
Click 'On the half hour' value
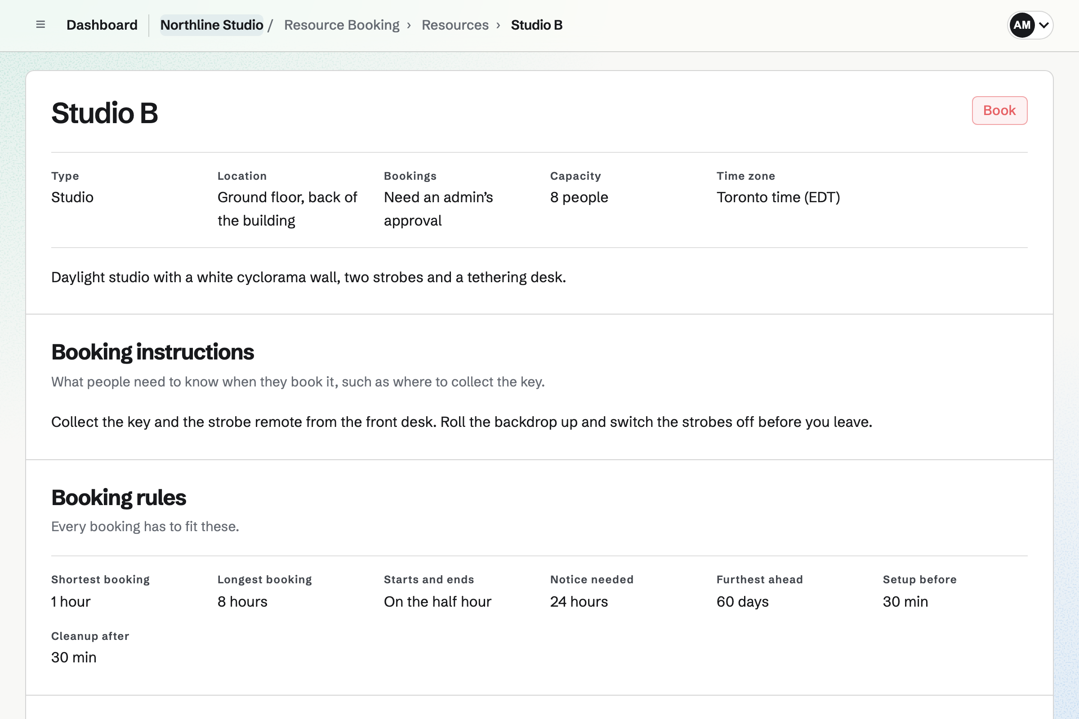click(437, 602)
